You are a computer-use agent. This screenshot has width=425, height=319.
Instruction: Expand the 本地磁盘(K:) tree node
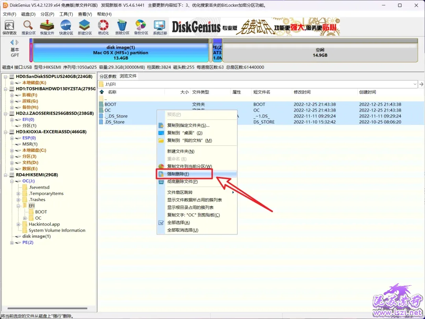point(12,83)
